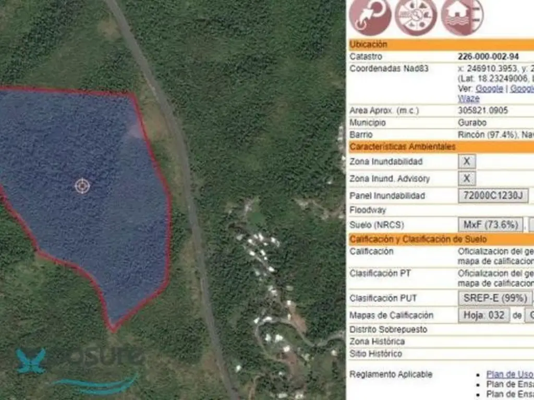Open Hoja: 032 map sheet button
This screenshot has height=400, width=534.
pos(484,315)
